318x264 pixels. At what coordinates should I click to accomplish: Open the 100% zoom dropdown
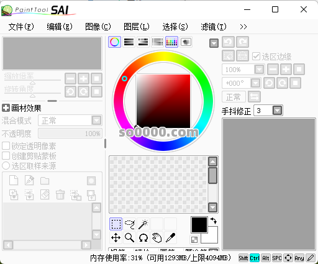coord(259,70)
